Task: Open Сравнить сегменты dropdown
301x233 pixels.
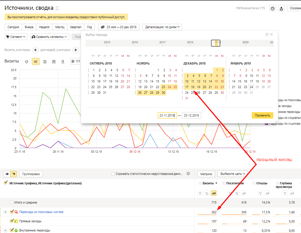Action: [x=50, y=37]
